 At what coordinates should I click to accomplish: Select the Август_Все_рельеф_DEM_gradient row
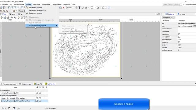pos(13,98)
